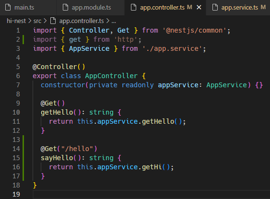The width and height of the screenshot is (270, 199).
Task: Click the main.ts tab file icon
Action: coord(8,7)
